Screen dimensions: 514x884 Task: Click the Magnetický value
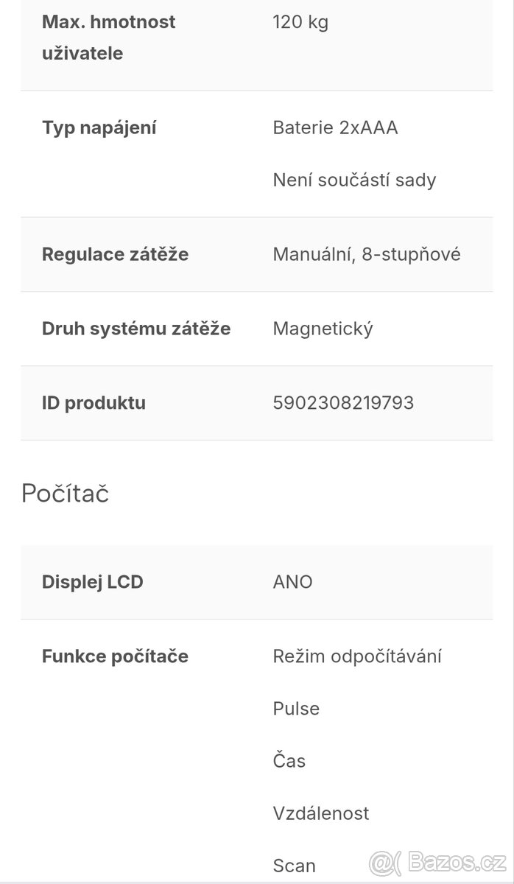point(323,329)
